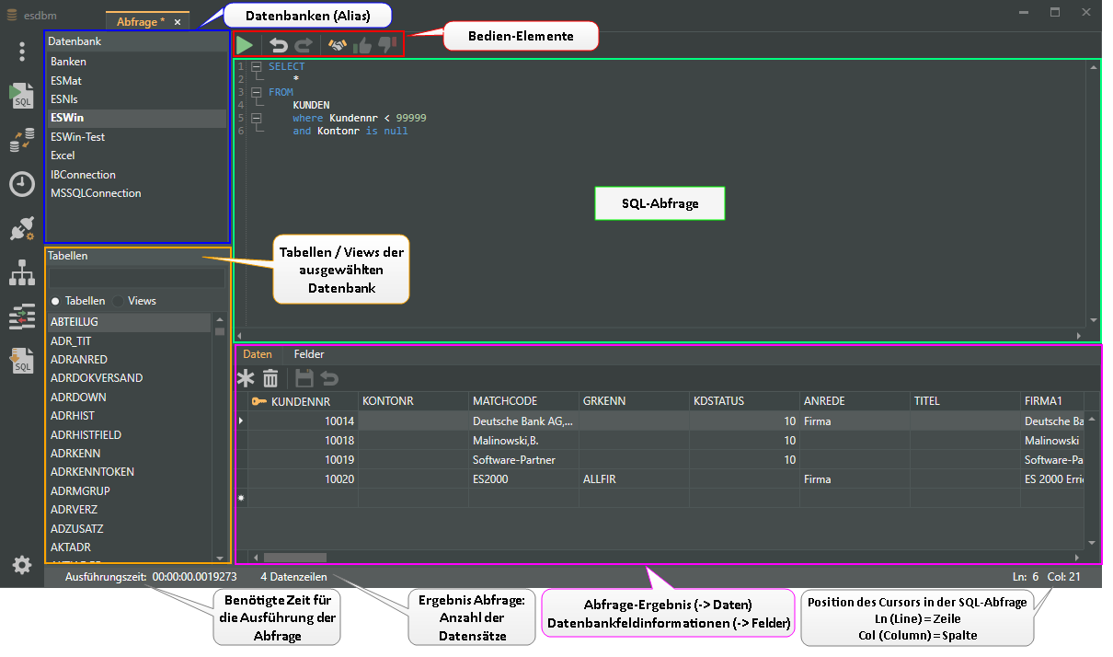
Task: Sort by the KONTONR column header
Action: 413,401
